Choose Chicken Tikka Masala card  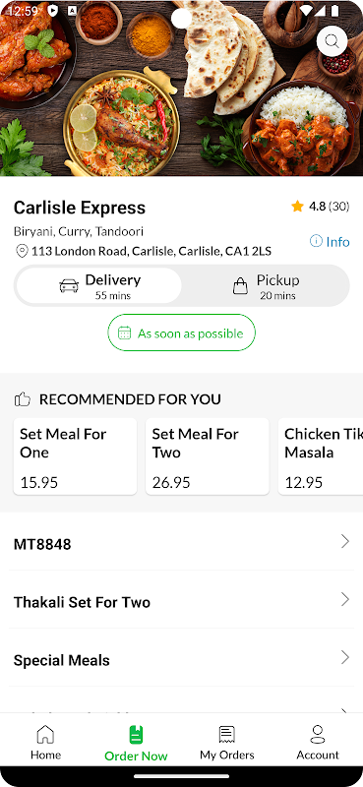click(x=321, y=456)
